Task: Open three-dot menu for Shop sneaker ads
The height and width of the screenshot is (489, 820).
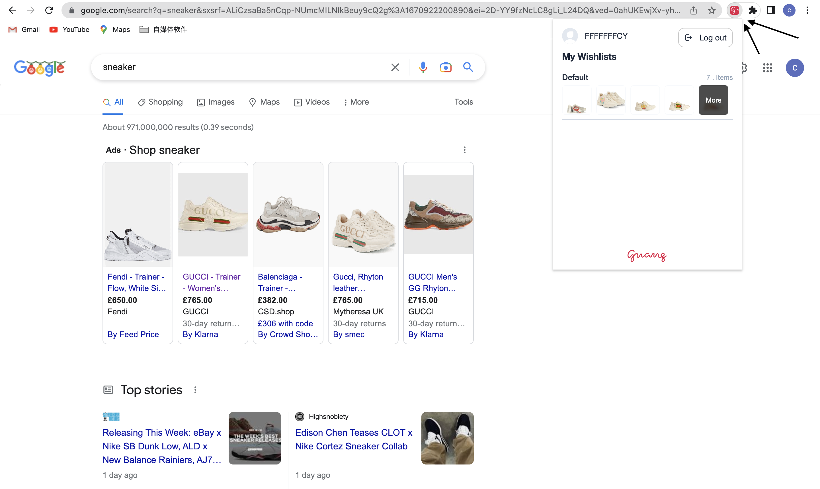Action: click(x=464, y=150)
